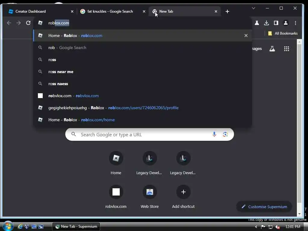Click New Tab - Supermium taskbar button
Image resolution: width=308 pixels, height=231 pixels.
click(76, 226)
